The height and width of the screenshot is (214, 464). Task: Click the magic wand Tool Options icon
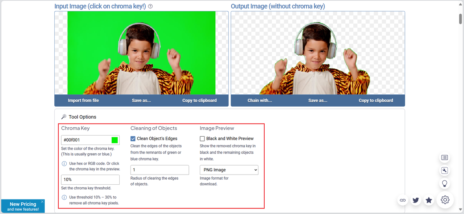click(64, 117)
